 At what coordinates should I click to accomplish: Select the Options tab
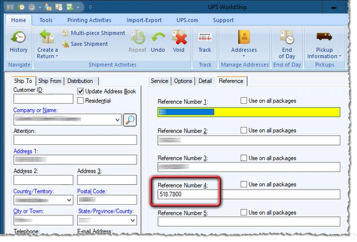point(183,80)
